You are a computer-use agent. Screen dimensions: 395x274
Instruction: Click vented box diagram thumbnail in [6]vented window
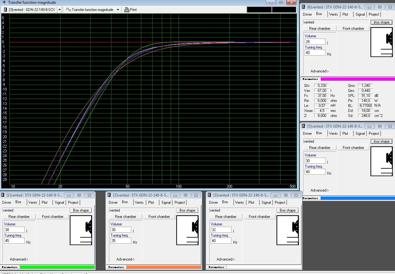(382, 42)
